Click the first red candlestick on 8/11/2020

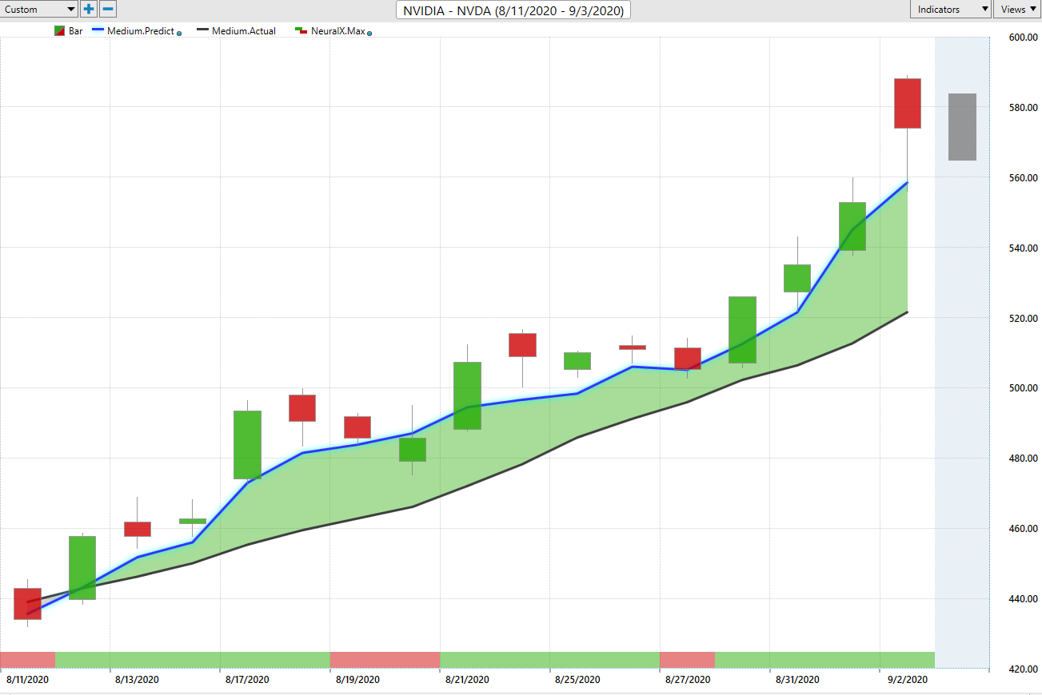coord(27,603)
